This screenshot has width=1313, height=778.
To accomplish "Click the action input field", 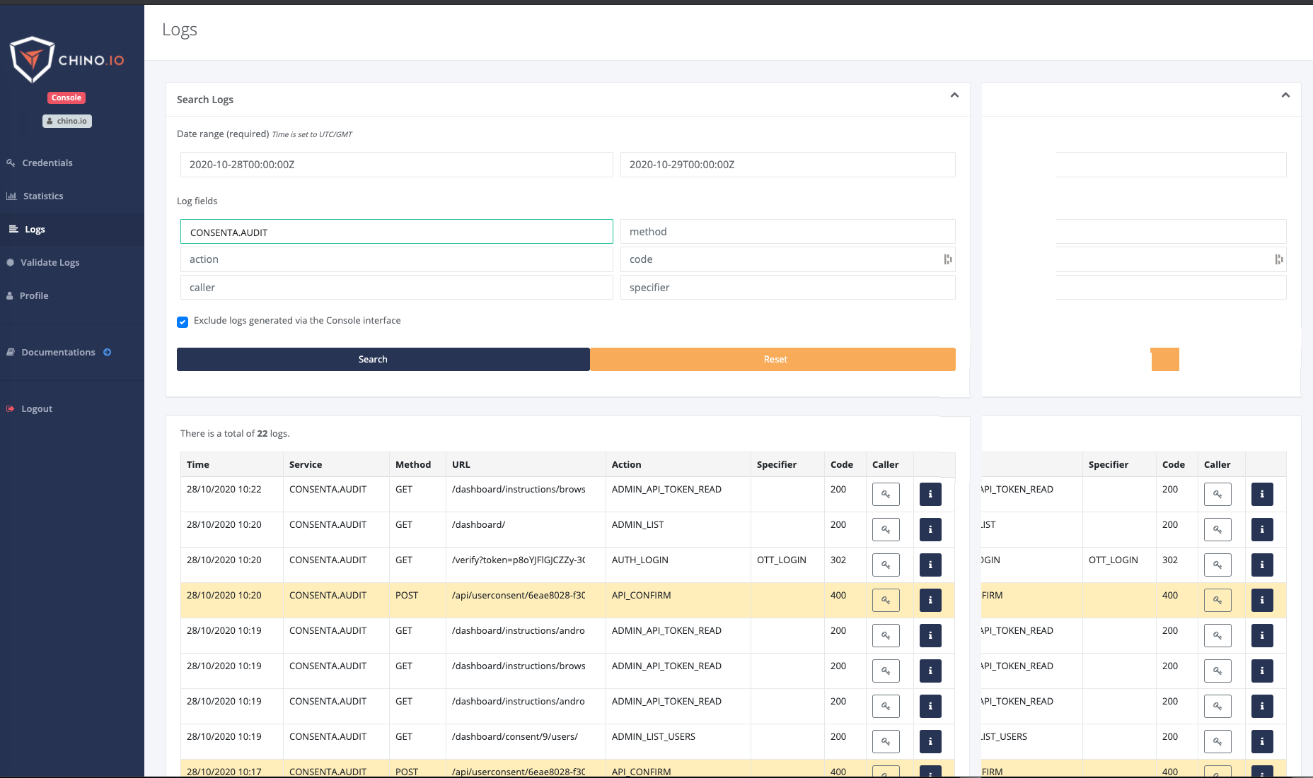I will tap(396, 259).
